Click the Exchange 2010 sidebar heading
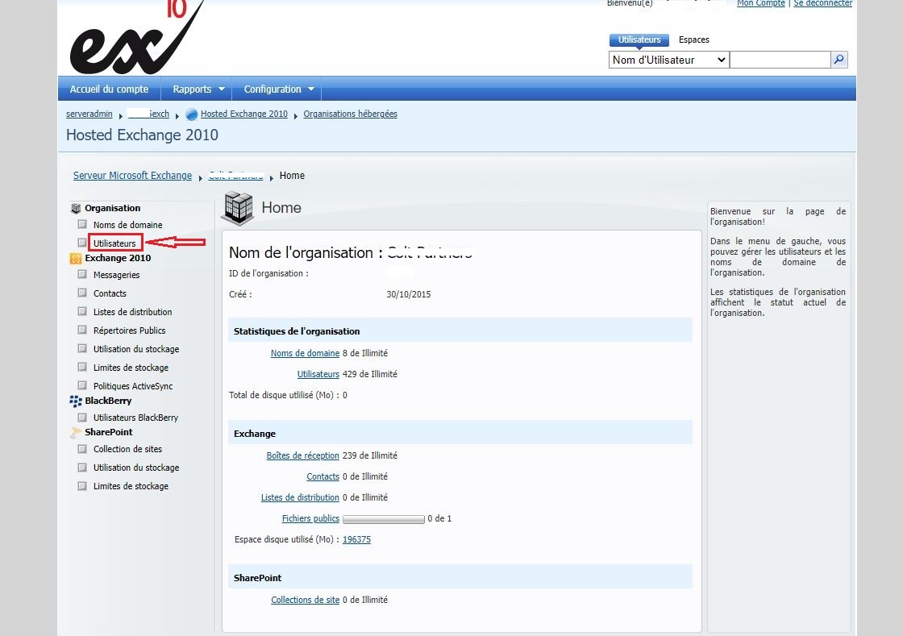Image resolution: width=903 pixels, height=636 pixels. point(118,259)
